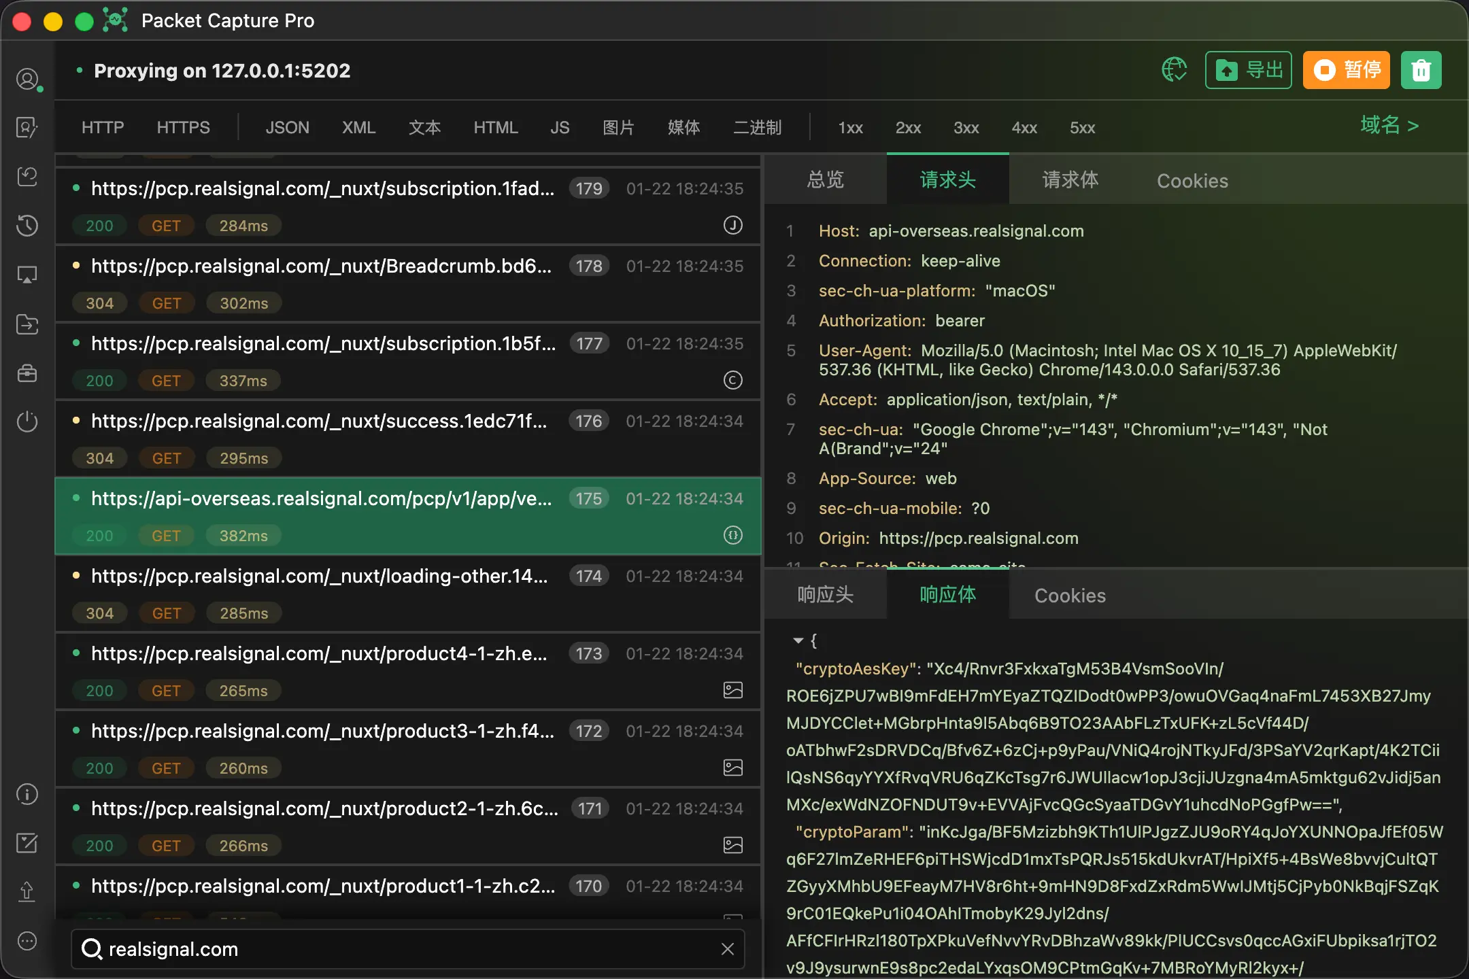Switch to the 请求体 request body tab
The image size is (1469, 979).
click(1070, 179)
